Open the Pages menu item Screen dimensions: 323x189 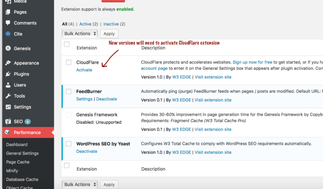tap(20, 12)
